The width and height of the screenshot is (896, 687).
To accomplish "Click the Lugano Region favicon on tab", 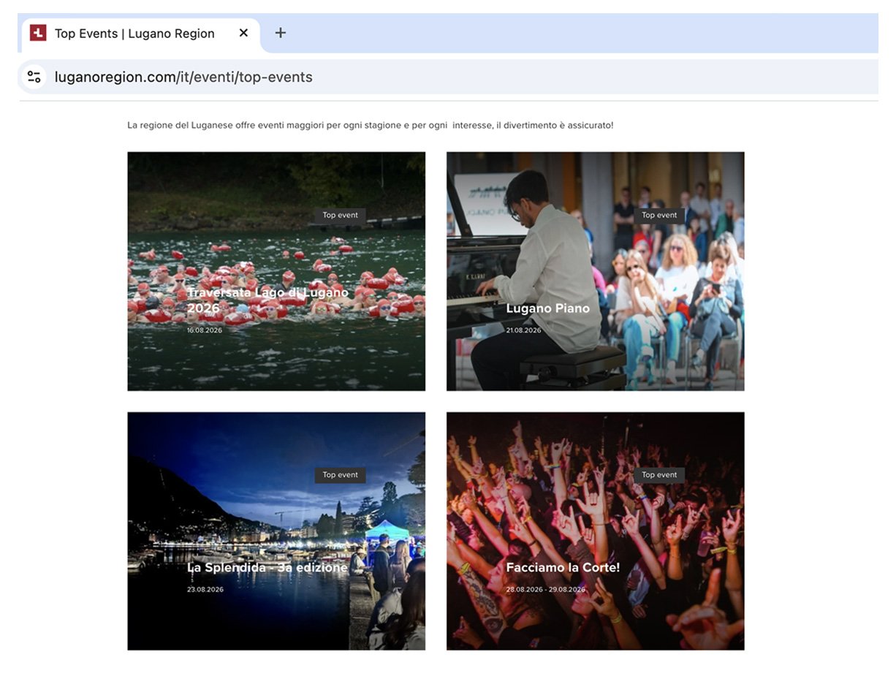I will click(x=38, y=33).
